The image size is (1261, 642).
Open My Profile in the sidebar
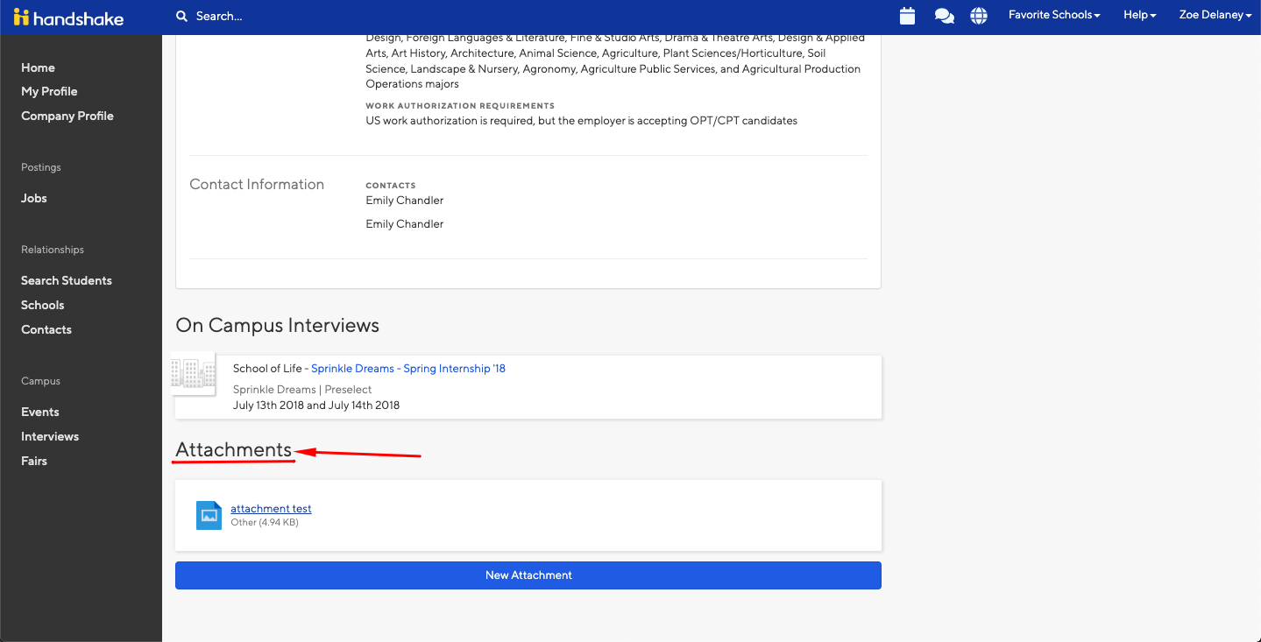tap(49, 91)
